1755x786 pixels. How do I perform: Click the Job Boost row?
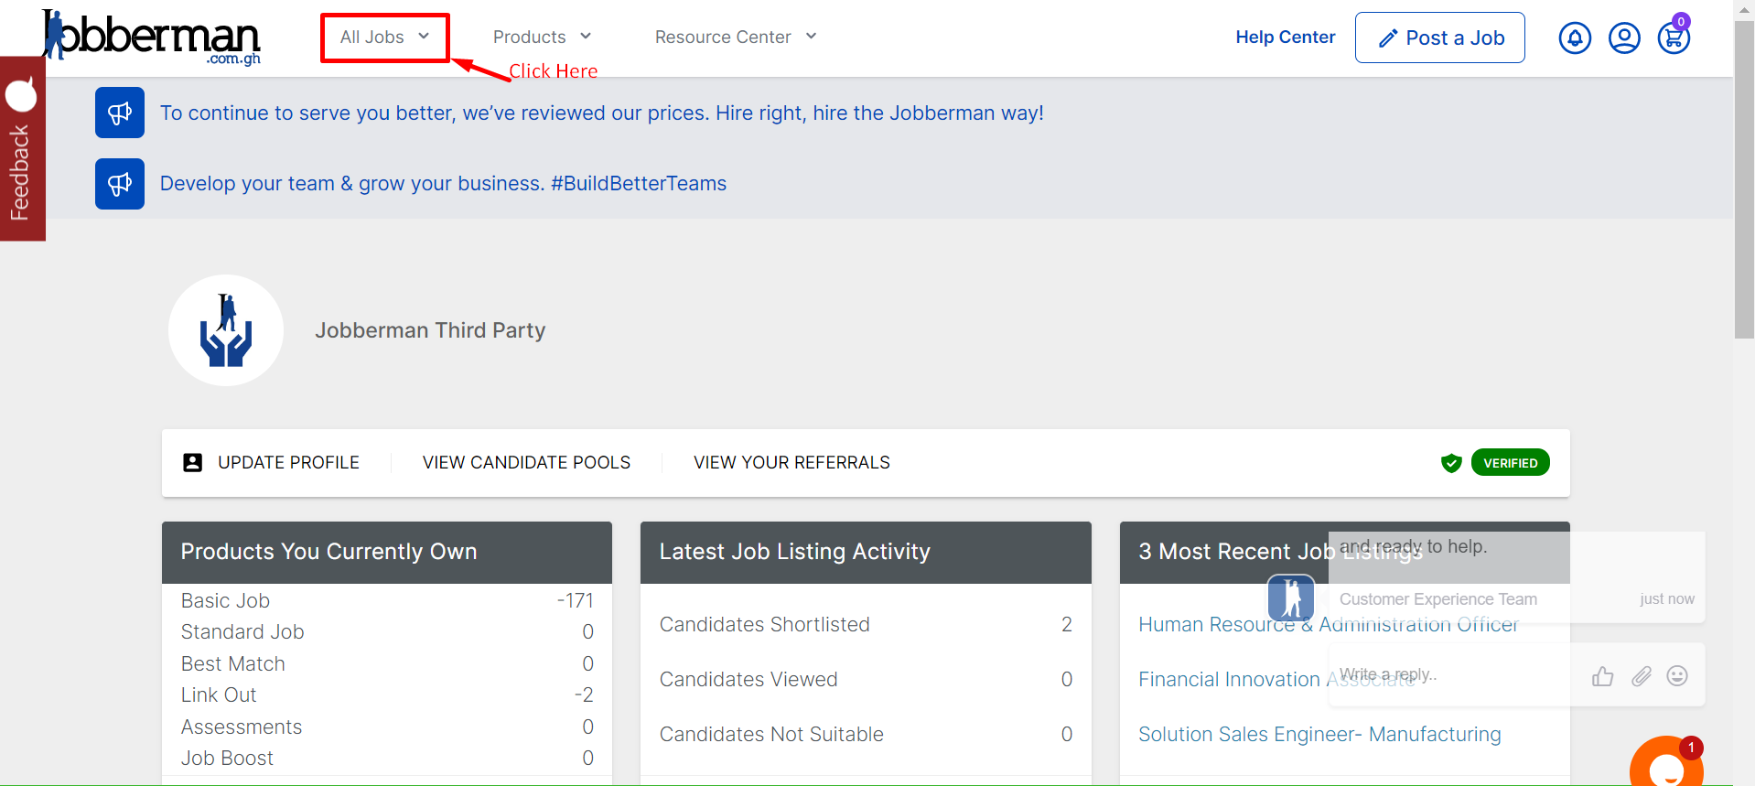[387, 759]
